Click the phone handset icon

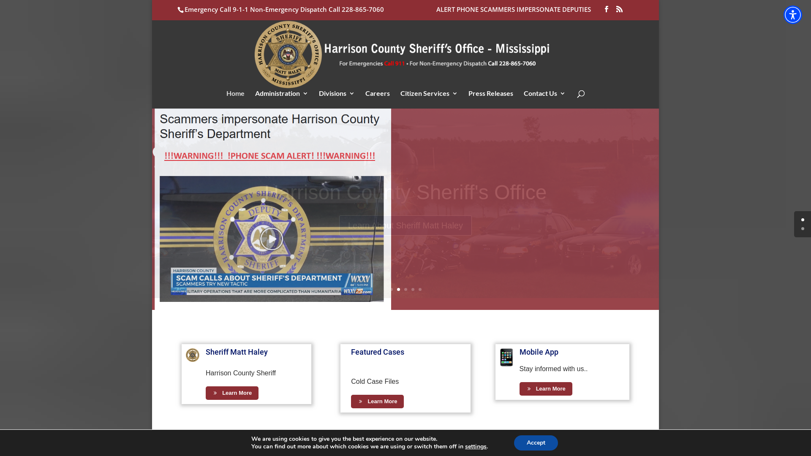pos(181,10)
